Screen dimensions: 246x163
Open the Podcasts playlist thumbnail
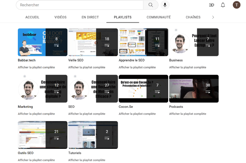pos(194,89)
